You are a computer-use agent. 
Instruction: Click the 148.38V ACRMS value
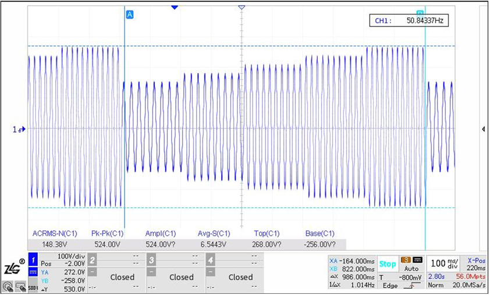(x=55, y=244)
